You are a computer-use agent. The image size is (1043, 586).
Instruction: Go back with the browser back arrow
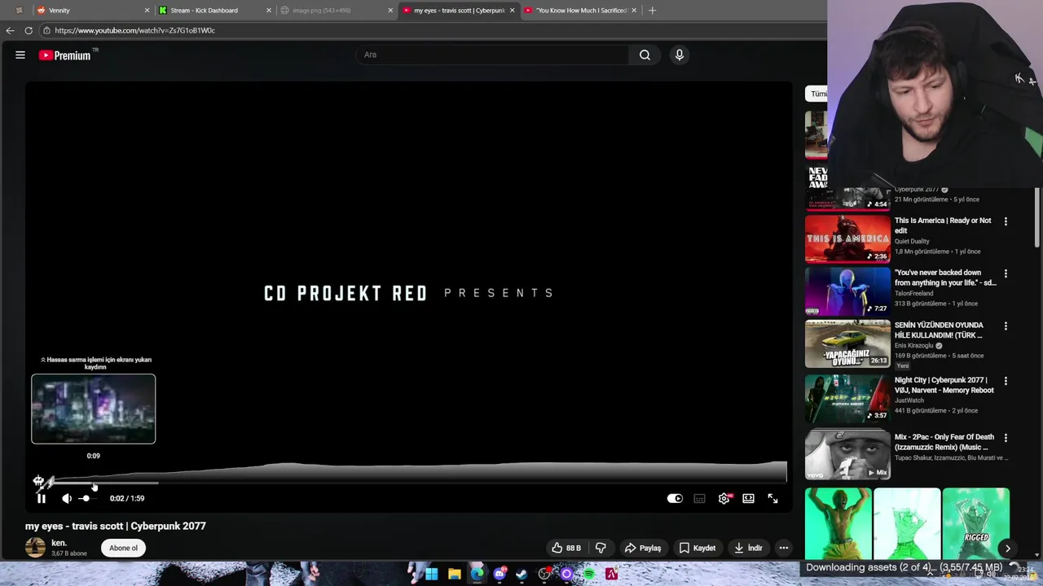(10, 31)
